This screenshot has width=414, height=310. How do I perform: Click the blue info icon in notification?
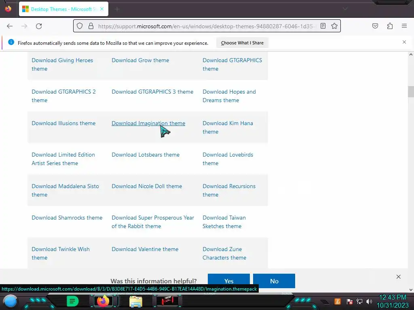point(11,42)
